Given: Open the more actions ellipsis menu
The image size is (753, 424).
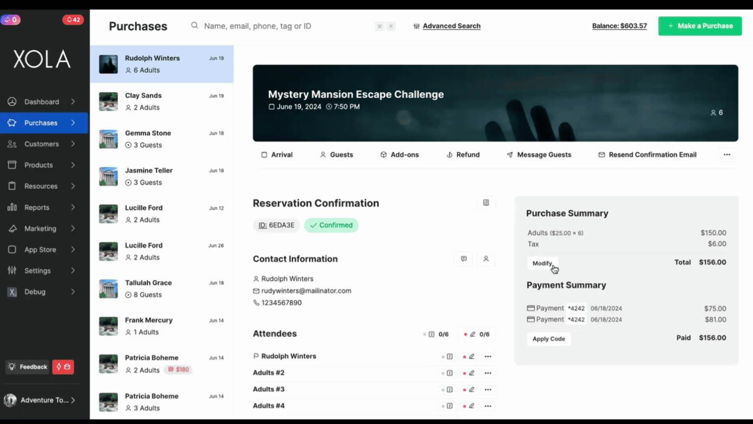Looking at the screenshot, I should coord(727,155).
